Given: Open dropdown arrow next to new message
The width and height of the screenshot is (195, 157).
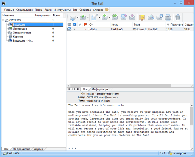Looking at the screenshot, I should [100, 17].
